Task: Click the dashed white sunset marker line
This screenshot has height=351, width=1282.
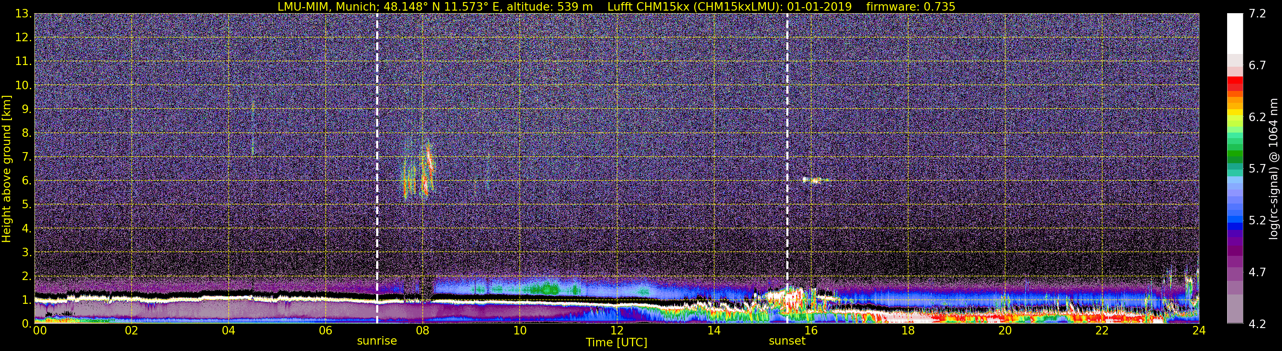Action: (787, 169)
